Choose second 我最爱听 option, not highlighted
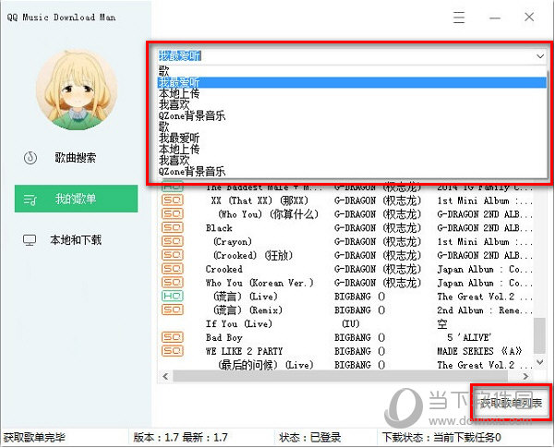Screen dimensions: 555x448 point(352,138)
